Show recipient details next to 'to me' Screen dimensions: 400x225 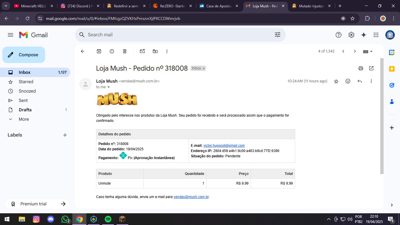(109, 87)
